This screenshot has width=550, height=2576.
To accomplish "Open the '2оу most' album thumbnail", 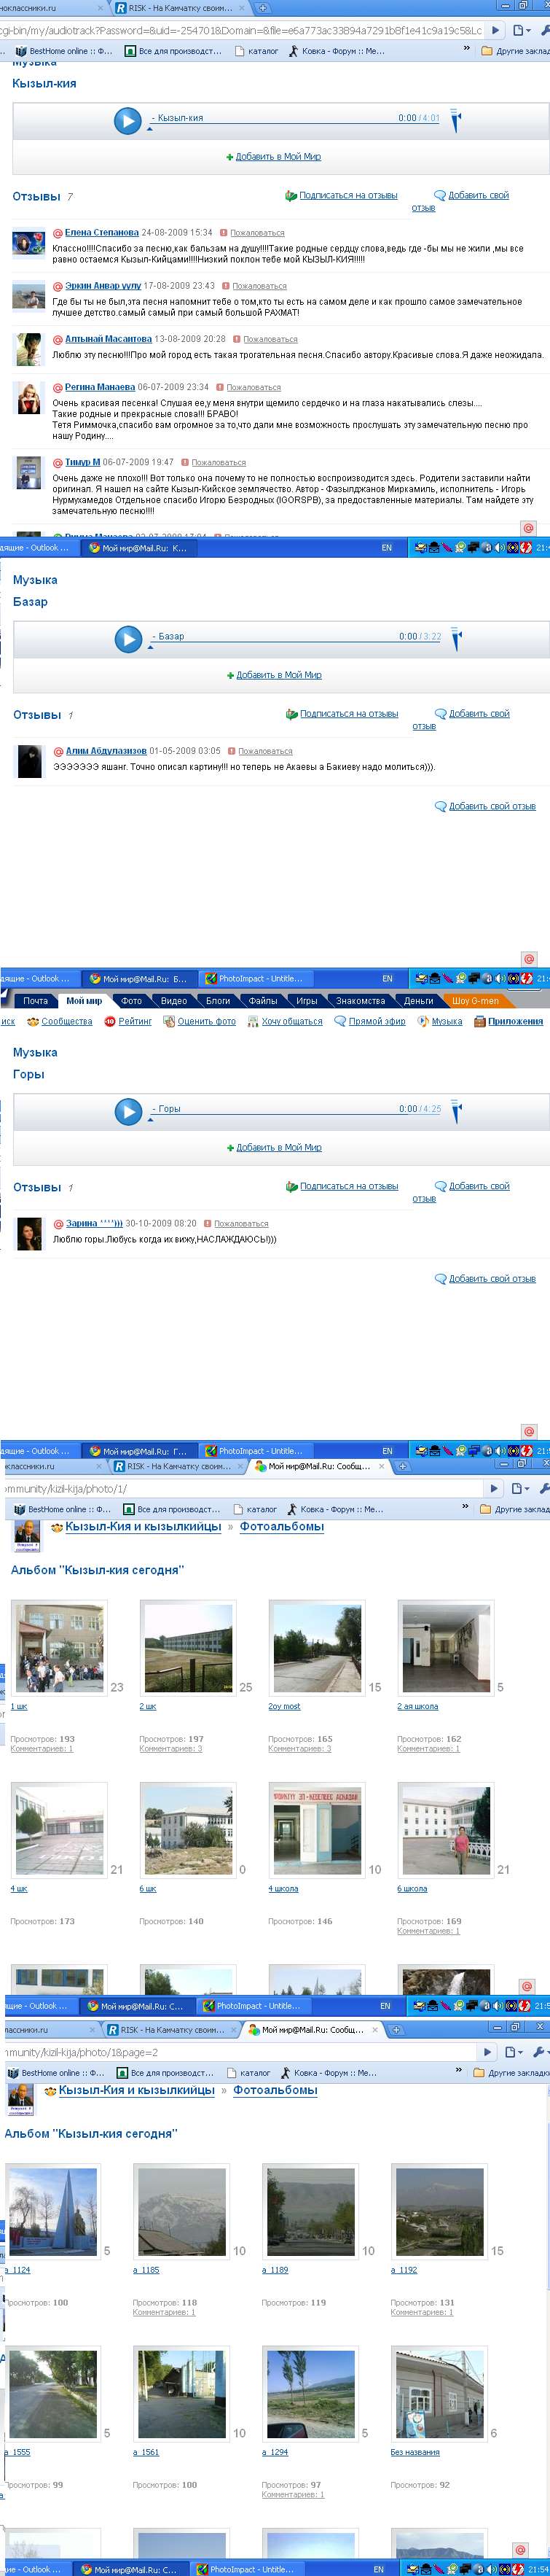I will click(x=317, y=1647).
